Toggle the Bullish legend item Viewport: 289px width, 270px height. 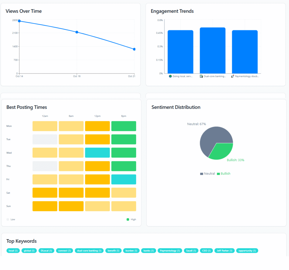click(224, 174)
